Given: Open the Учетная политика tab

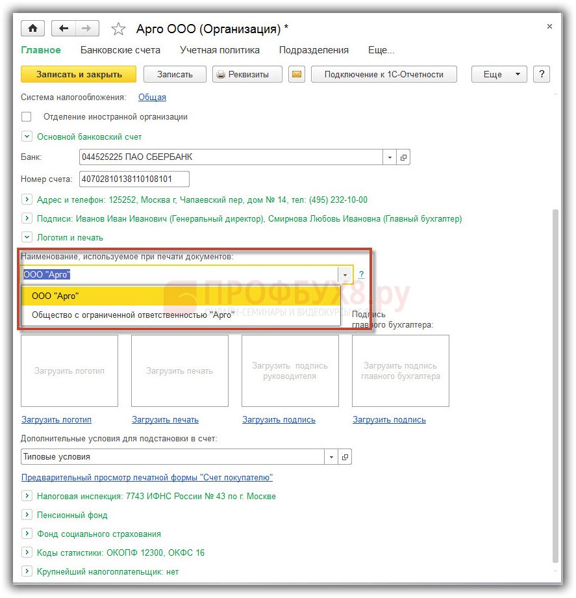Looking at the screenshot, I should (219, 50).
